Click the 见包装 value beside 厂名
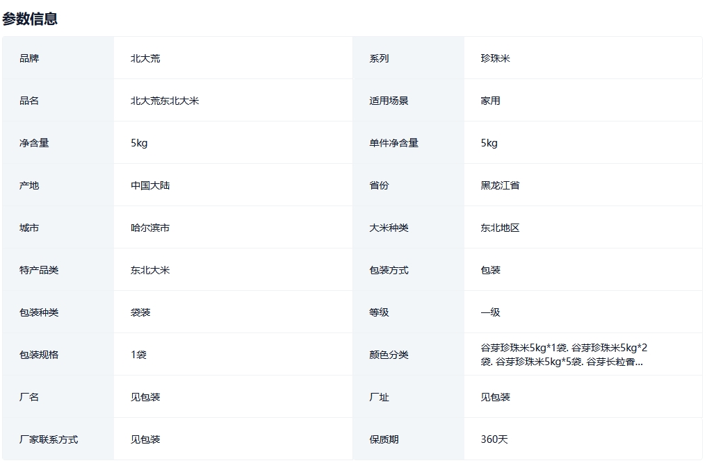The width and height of the screenshot is (707, 463). [x=145, y=397]
